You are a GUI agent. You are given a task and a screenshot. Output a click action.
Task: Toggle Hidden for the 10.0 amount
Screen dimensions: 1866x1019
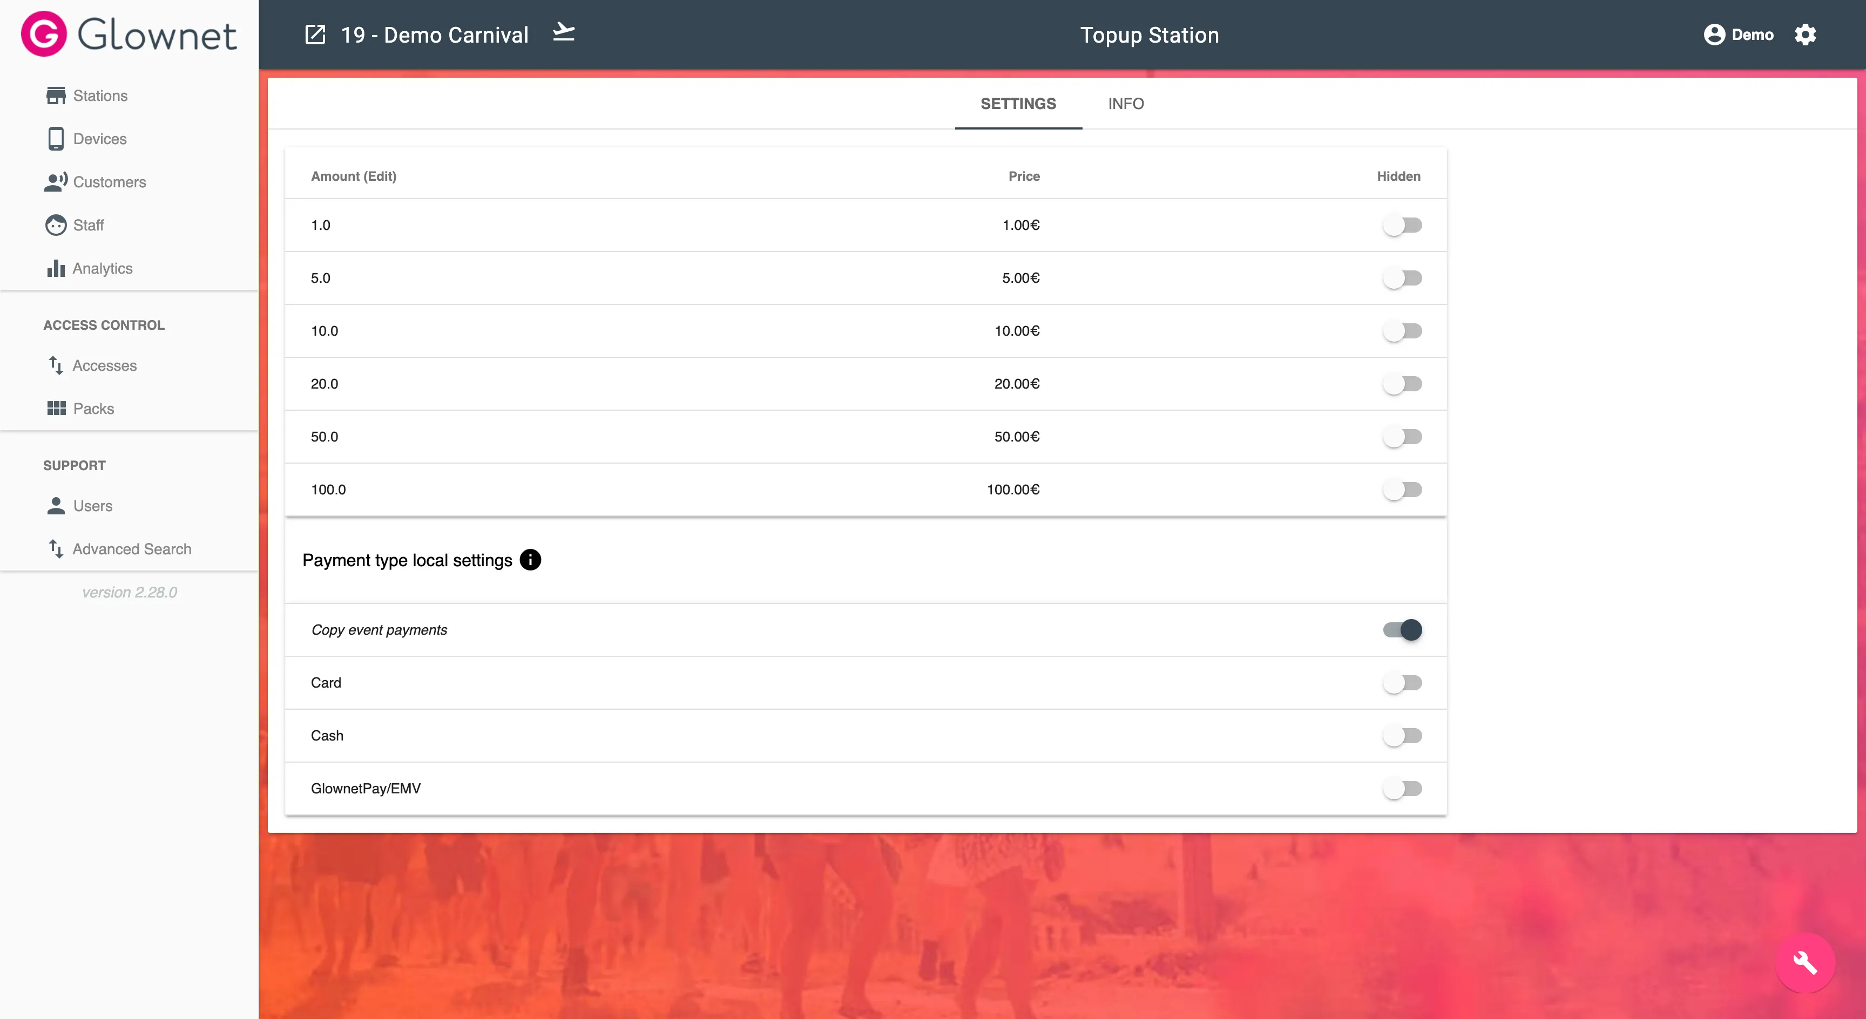(1402, 331)
